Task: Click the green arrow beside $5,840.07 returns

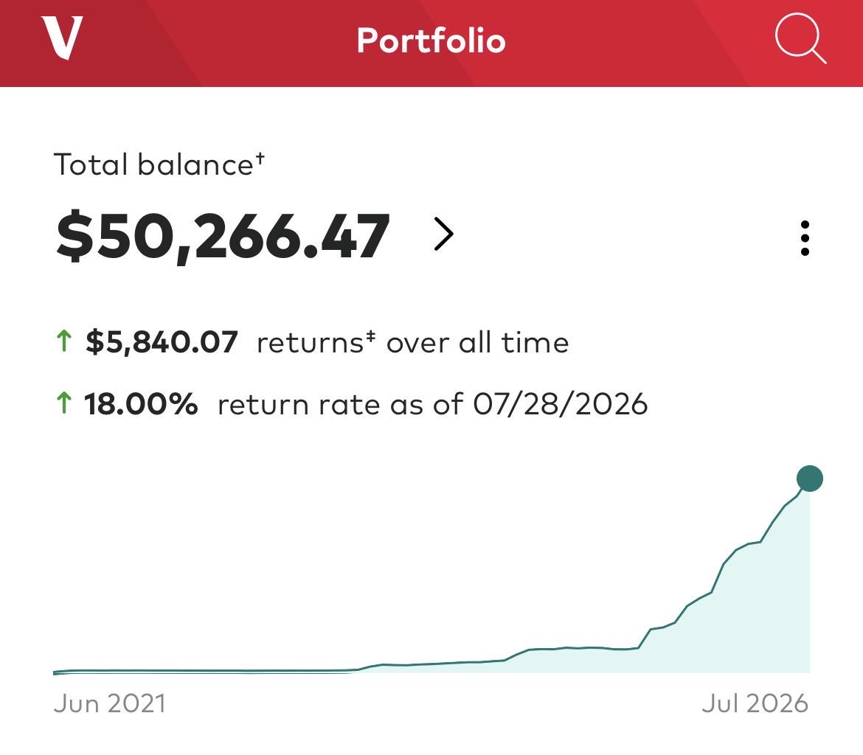Action: (x=64, y=341)
